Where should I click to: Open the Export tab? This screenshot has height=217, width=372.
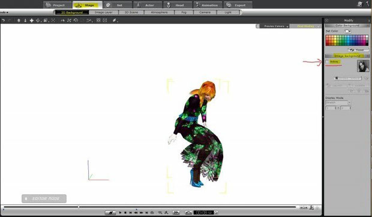(238, 5)
